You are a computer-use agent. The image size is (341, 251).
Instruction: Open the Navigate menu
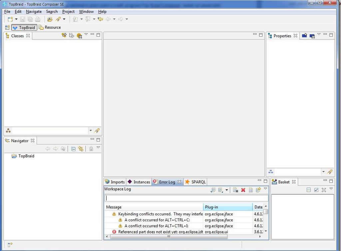point(34,12)
